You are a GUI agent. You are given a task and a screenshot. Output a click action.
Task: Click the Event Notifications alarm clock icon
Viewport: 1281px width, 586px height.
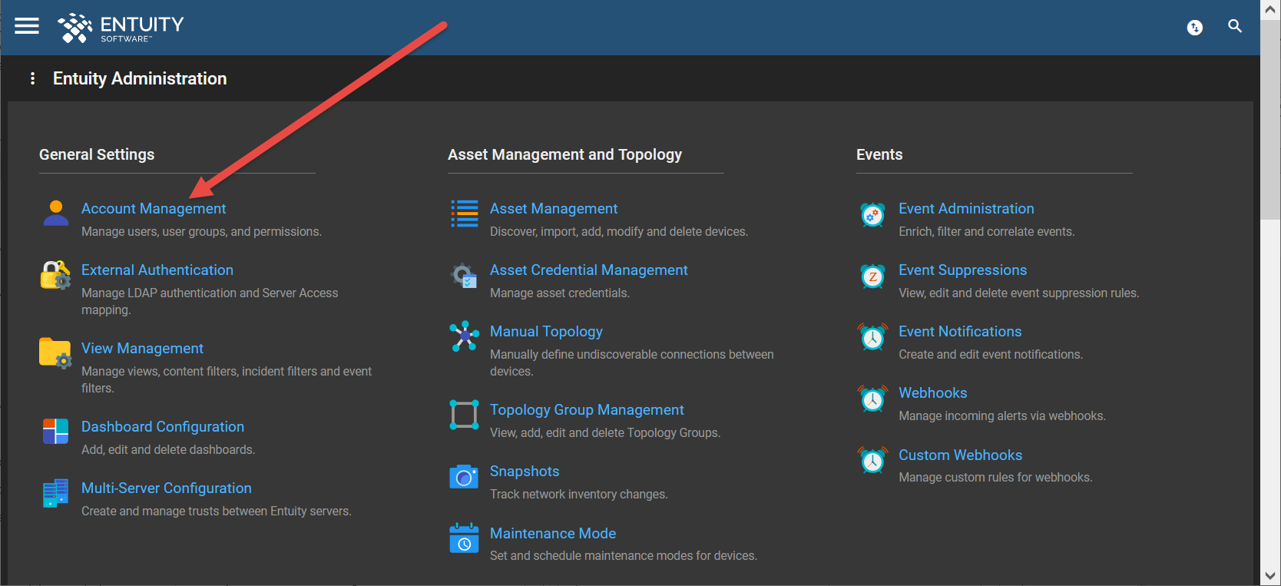pos(872,336)
